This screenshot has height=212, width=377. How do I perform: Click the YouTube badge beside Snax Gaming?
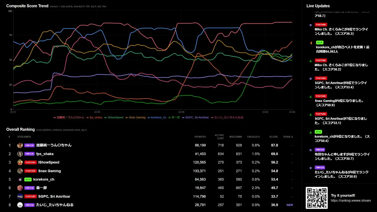[30, 171]
